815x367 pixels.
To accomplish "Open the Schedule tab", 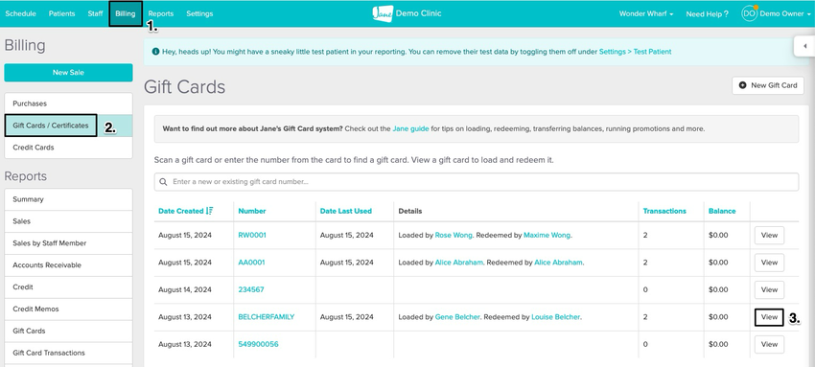I will (x=20, y=13).
